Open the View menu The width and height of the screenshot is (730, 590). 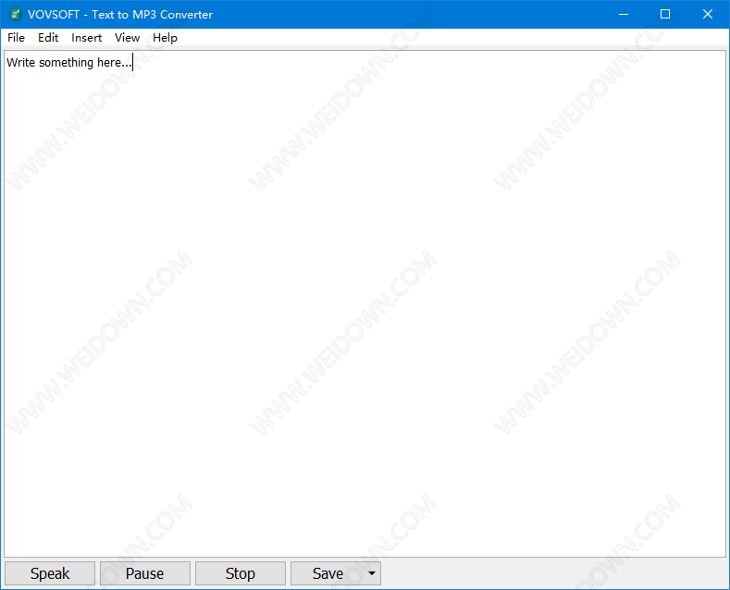coord(127,38)
